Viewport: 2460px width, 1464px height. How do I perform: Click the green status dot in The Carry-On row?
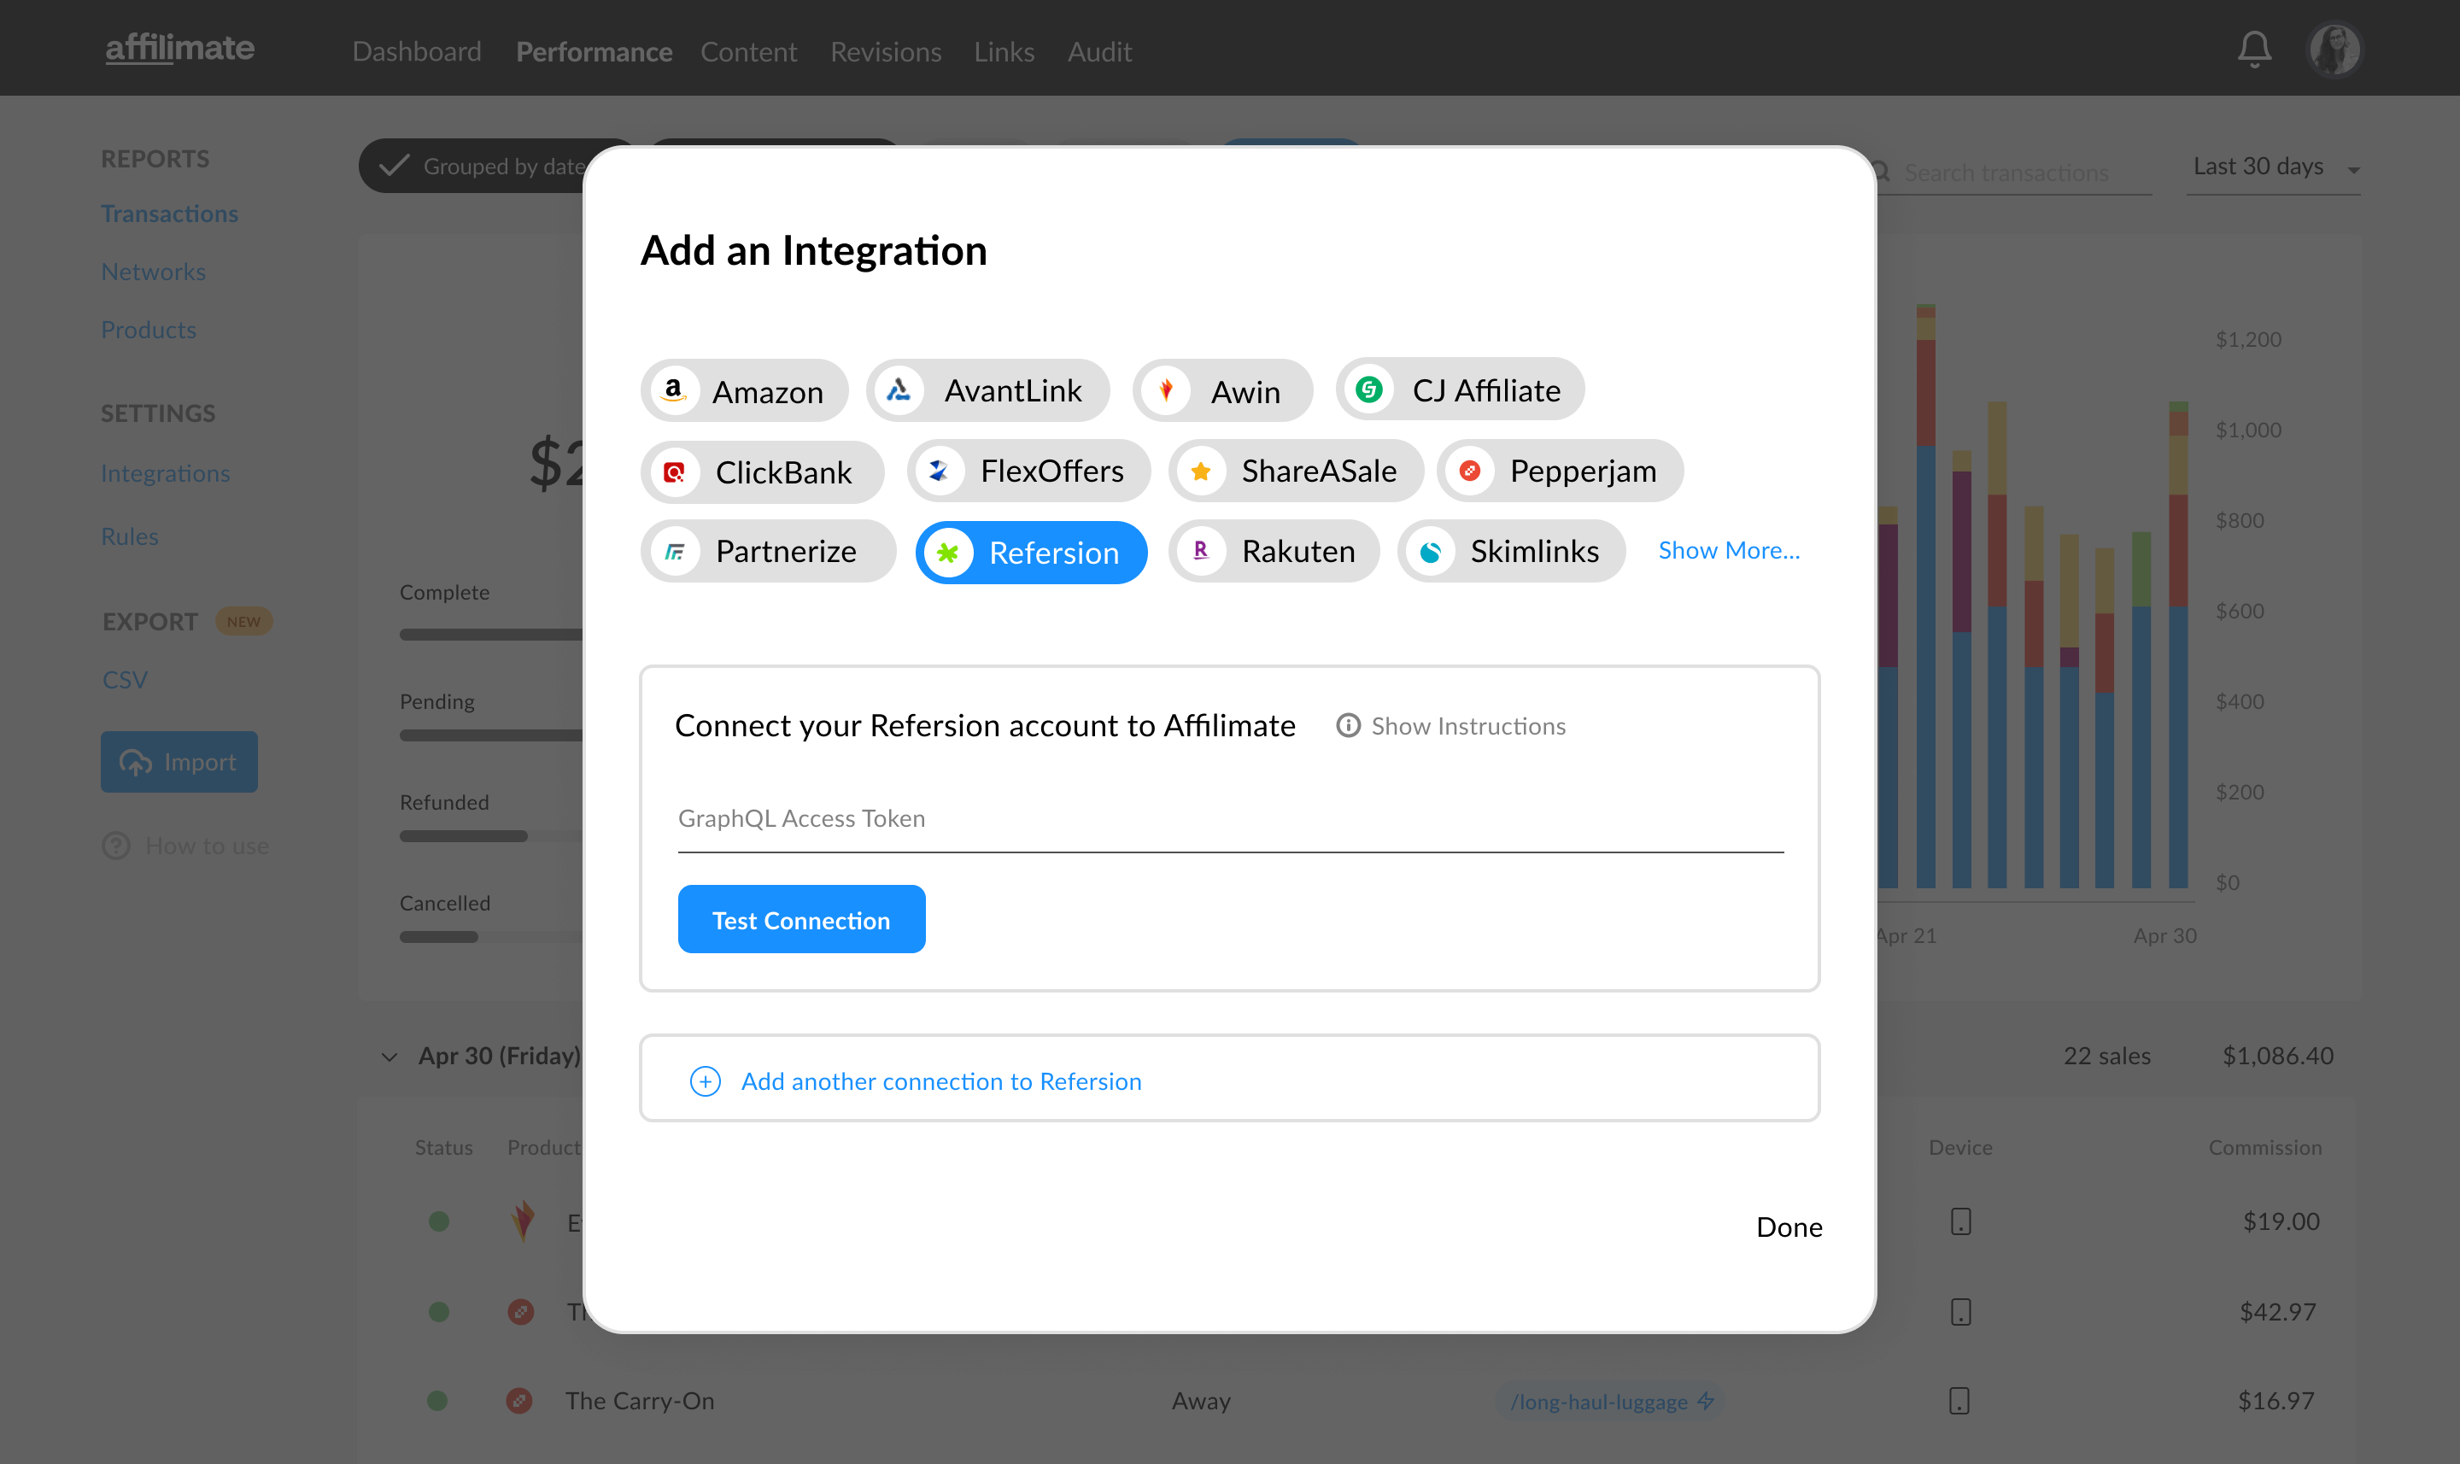pyautogui.click(x=438, y=1401)
